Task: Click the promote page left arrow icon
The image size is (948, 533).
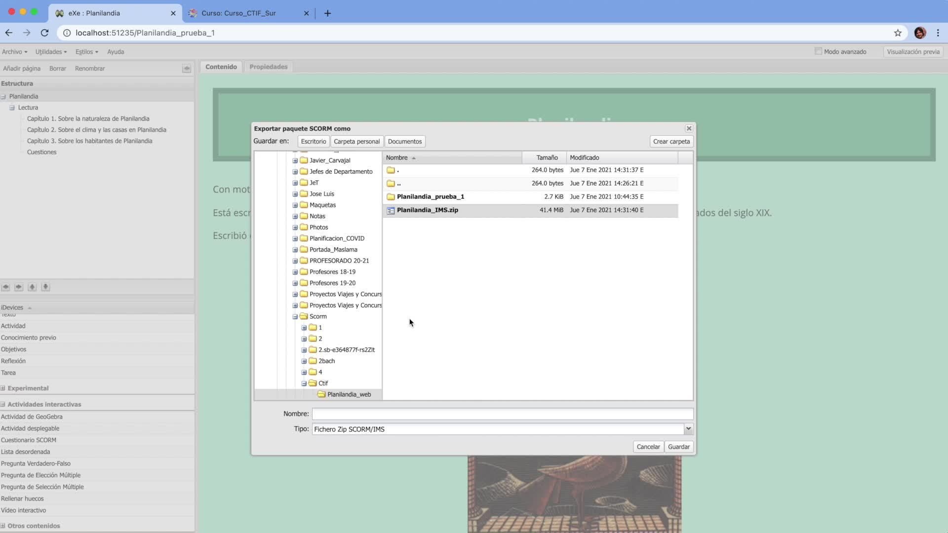Action: [5, 287]
